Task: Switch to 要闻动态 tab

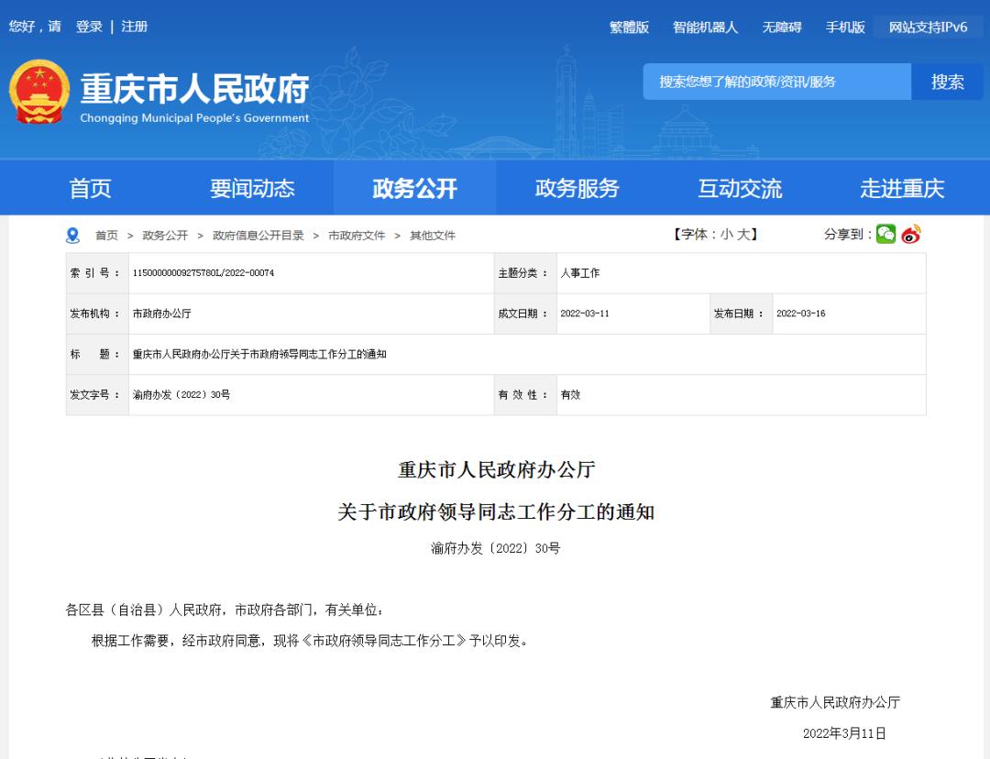Action: point(252,189)
